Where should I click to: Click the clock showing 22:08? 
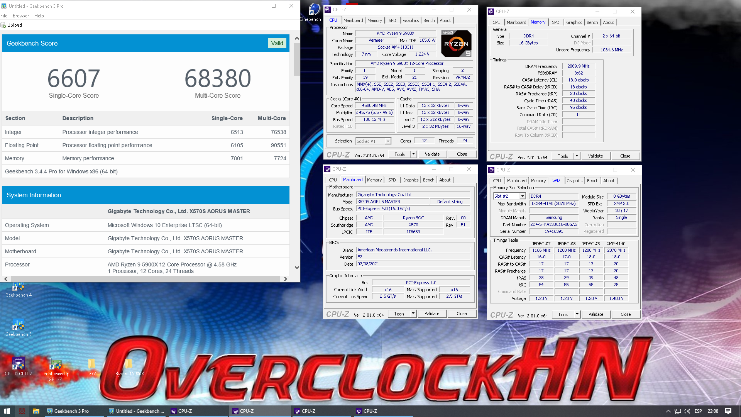(x=712, y=411)
